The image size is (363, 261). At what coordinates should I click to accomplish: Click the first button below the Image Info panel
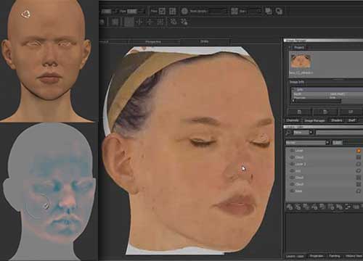pyautogui.click(x=299, y=112)
